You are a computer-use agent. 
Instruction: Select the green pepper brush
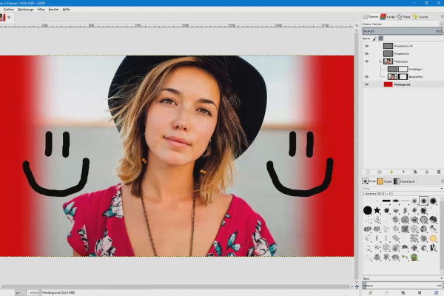pos(414,258)
